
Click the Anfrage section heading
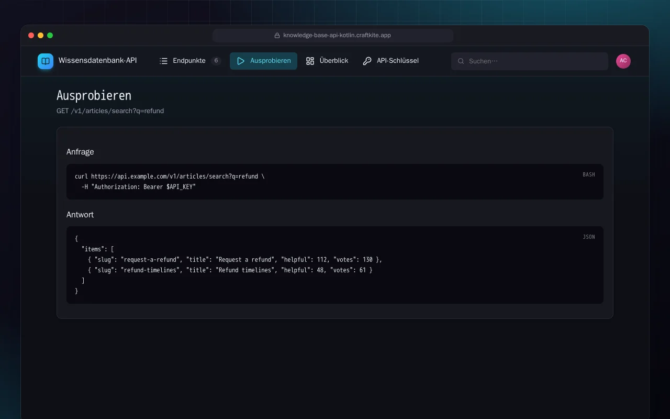coord(80,152)
